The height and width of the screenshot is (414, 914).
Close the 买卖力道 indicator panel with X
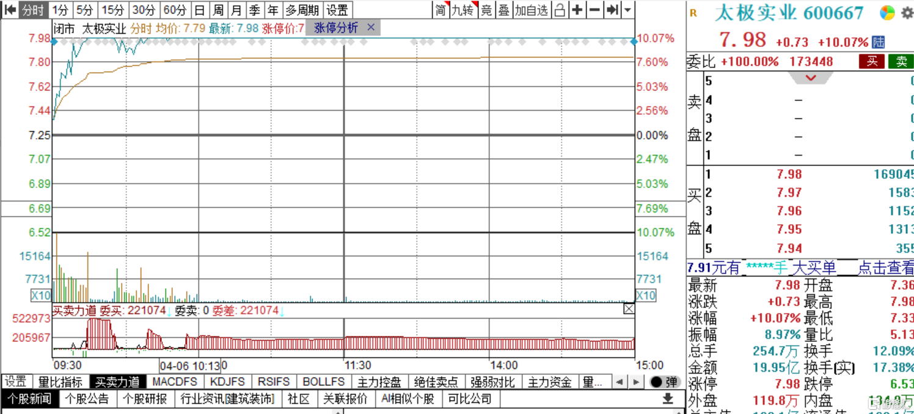click(629, 309)
